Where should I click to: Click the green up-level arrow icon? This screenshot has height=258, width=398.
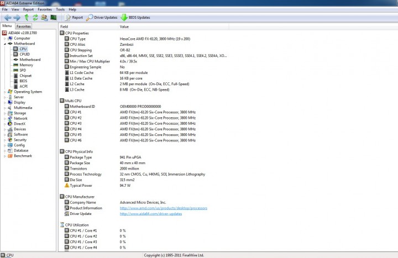27,18
